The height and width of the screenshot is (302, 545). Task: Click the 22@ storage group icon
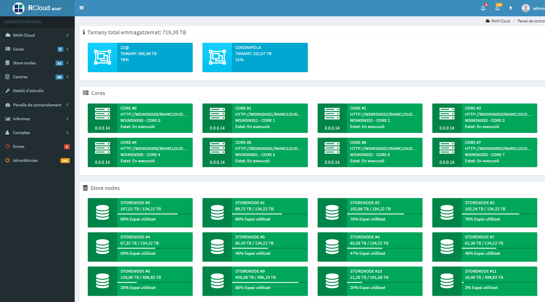[102, 57]
